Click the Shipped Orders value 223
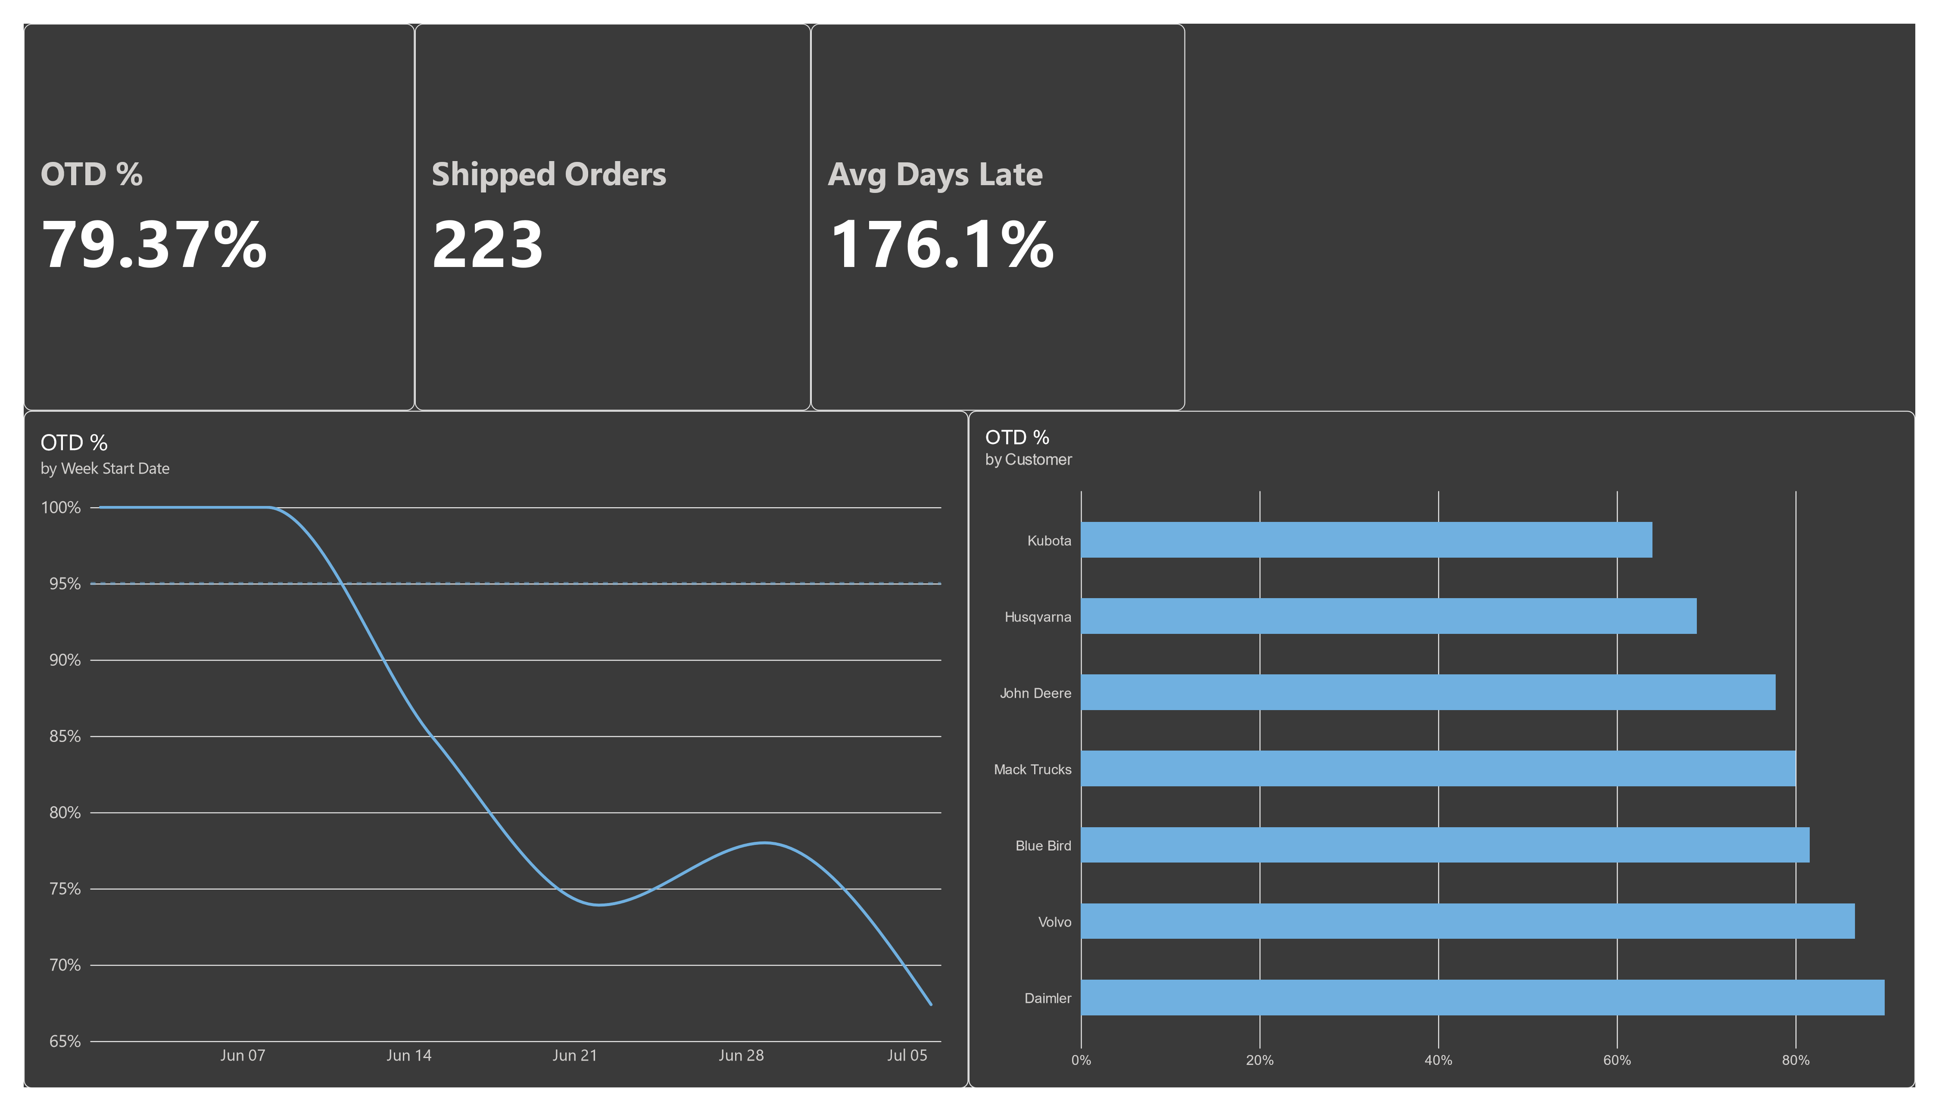1939x1111 pixels. [x=488, y=245]
